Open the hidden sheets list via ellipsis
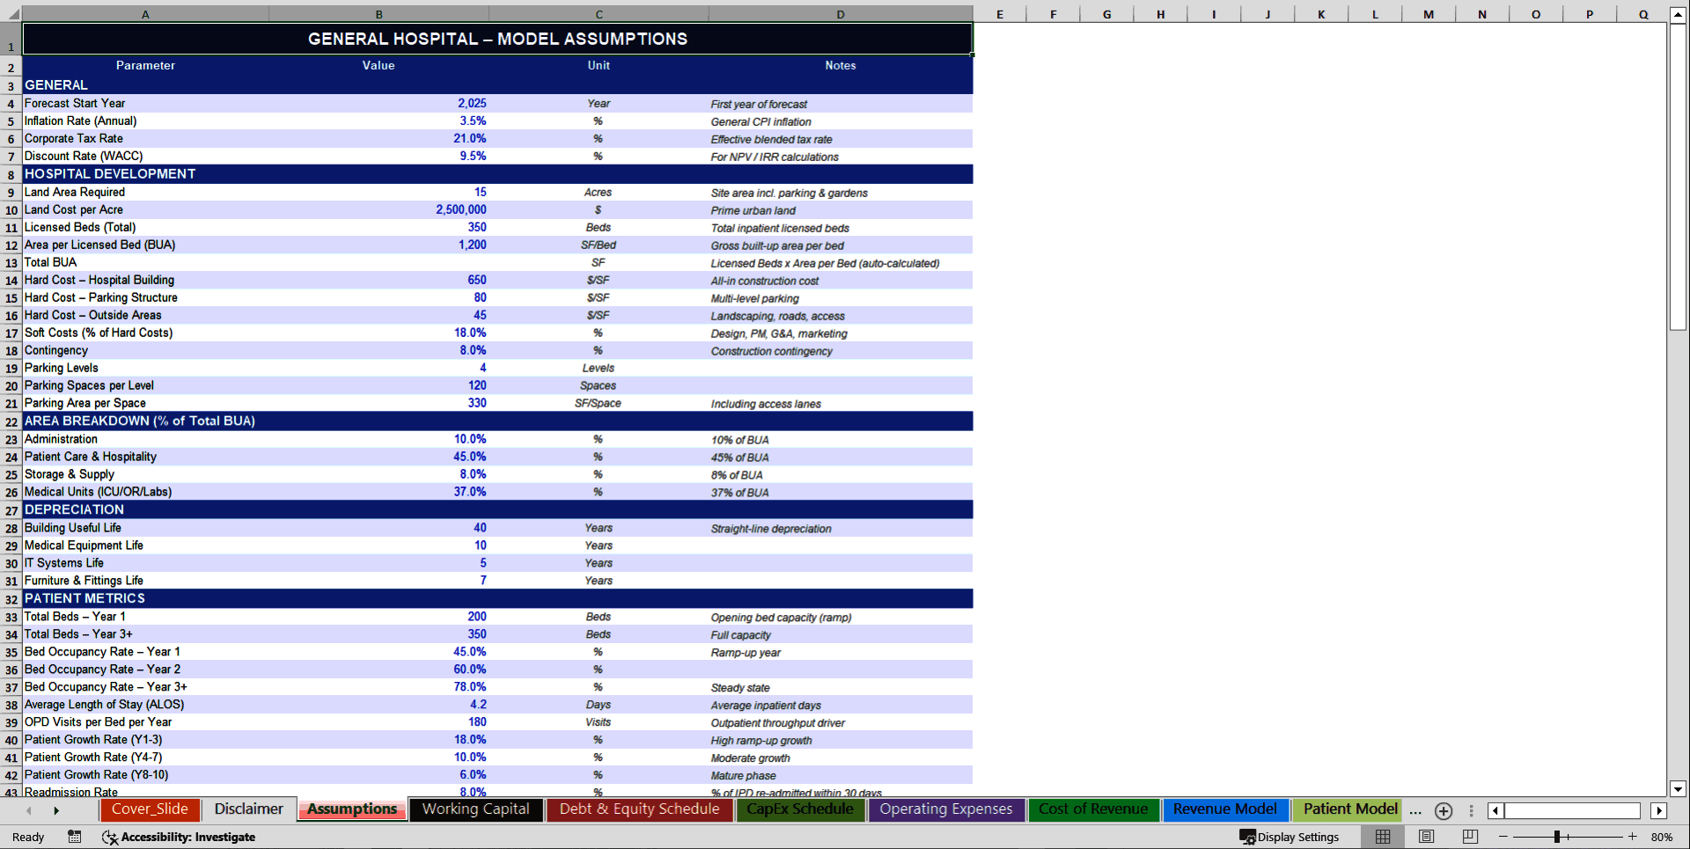The width and height of the screenshot is (1690, 849). coord(1415,811)
